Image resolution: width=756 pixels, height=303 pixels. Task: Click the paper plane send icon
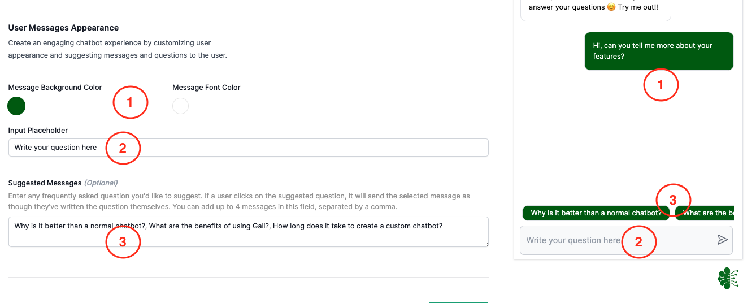tap(722, 240)
